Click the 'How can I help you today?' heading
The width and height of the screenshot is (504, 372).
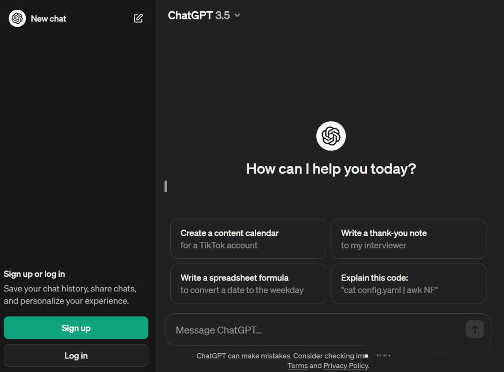tap(331, 169)
